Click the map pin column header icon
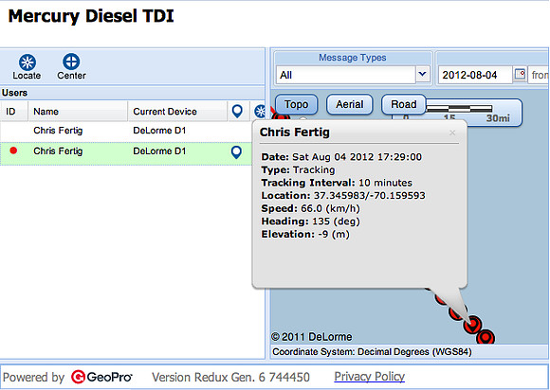Image resolution: width=550 pixels, height=390 pixels. [237, 112]
